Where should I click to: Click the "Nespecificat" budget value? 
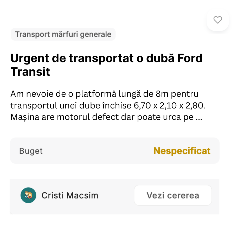pyautogui.click(x=182, y=151)
